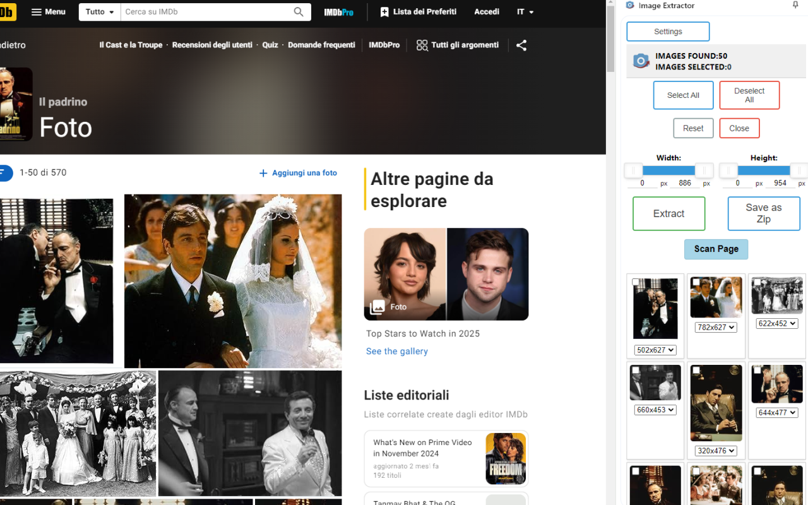
Task: Click the IMDb logo
Action: tap(8, 12)
